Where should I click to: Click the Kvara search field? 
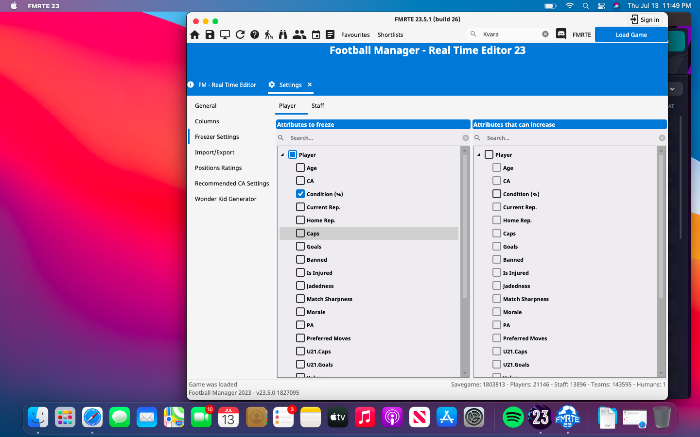509,34
